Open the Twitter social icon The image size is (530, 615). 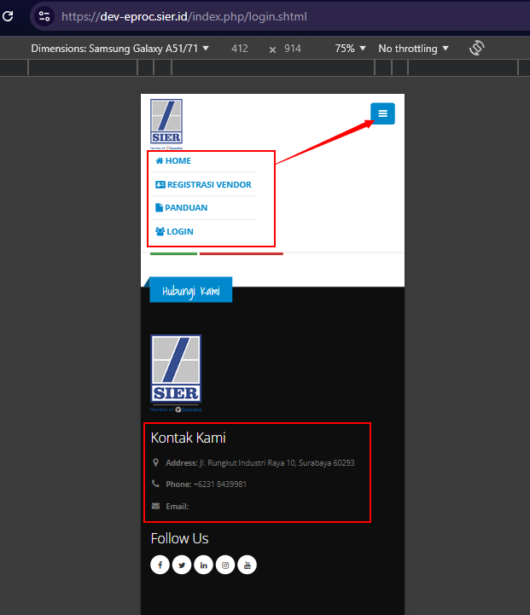182,565
